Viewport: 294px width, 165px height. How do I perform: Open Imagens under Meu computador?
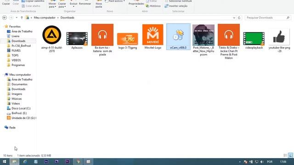pos(15,94)
